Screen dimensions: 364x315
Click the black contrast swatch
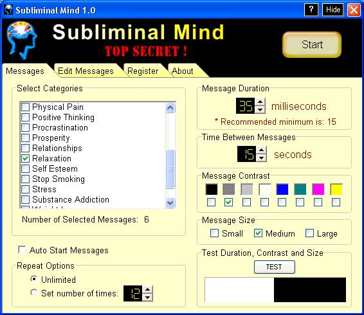coord(212,189)
